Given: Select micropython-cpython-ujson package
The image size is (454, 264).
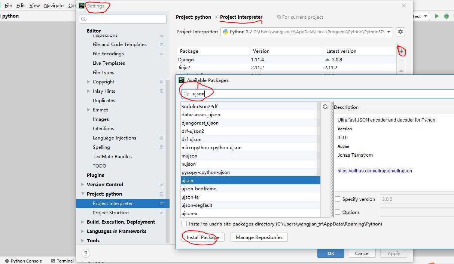Looking at the screenshot, I should 250,148.
